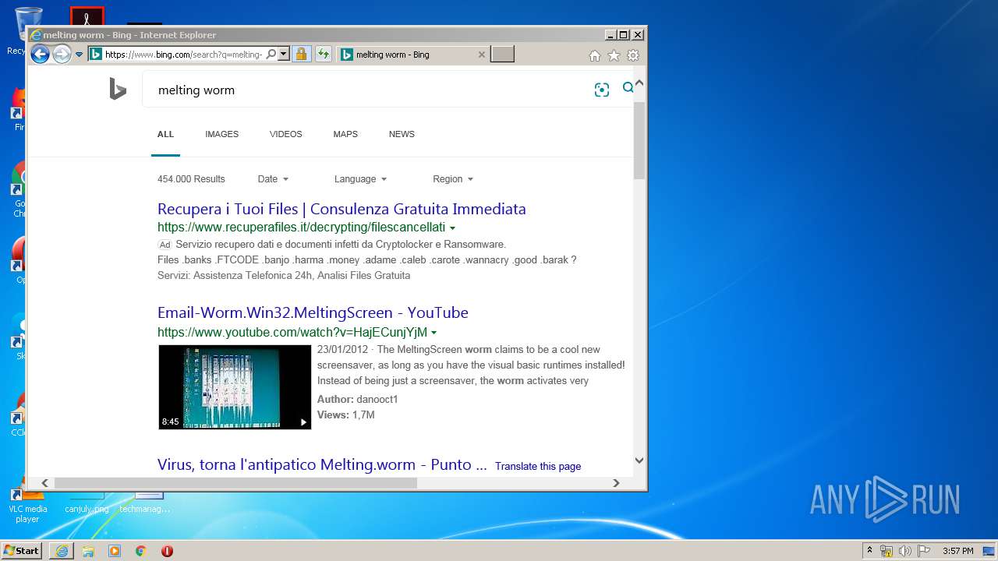Click the vertical scrollbar up arrow

[x=639, y=83]
